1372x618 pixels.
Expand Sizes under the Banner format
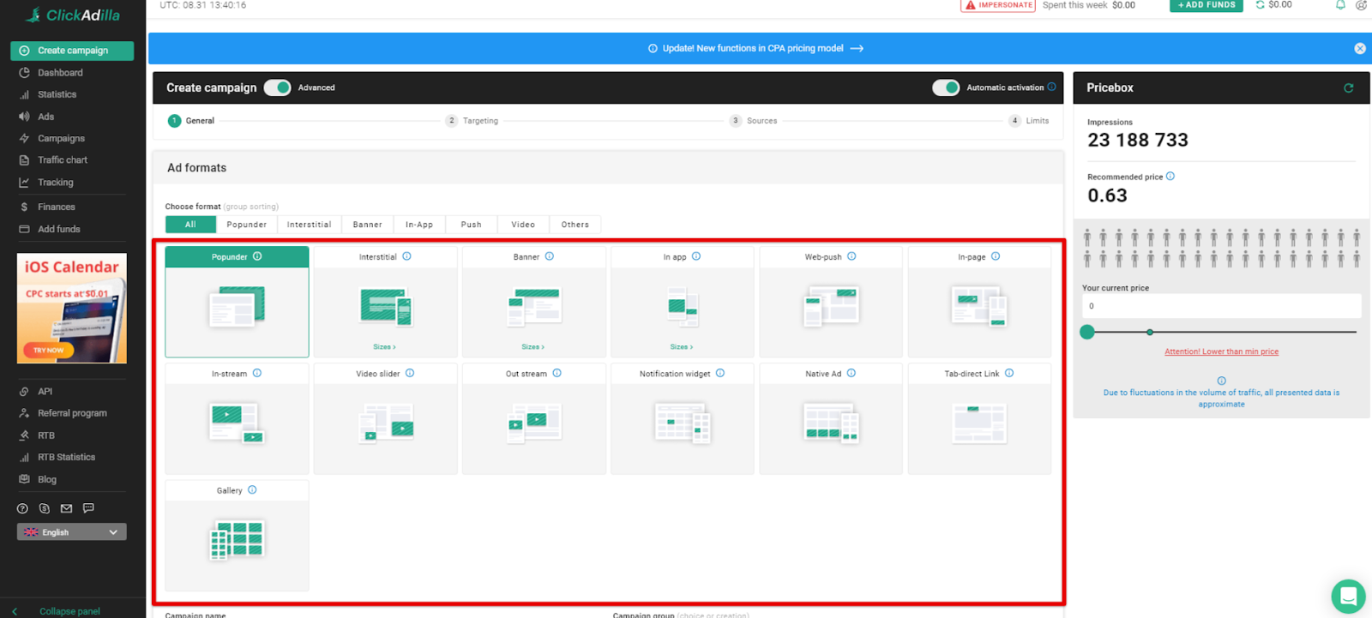pos(533,347)
